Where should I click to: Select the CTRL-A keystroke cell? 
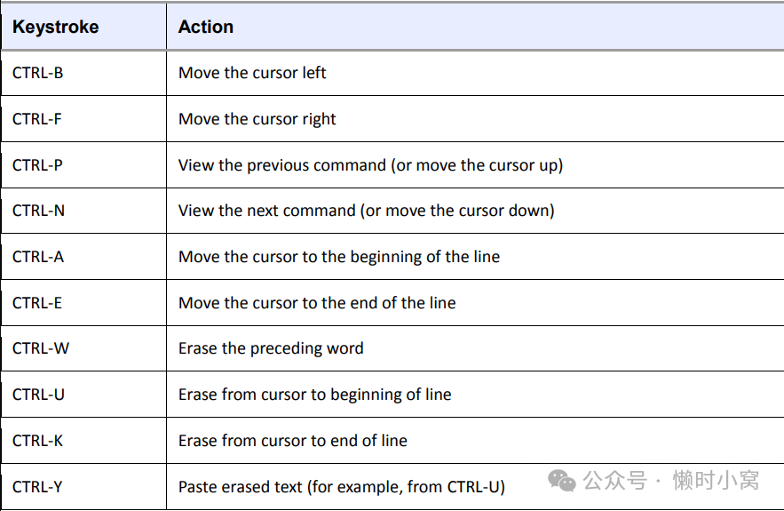(38, 257)
